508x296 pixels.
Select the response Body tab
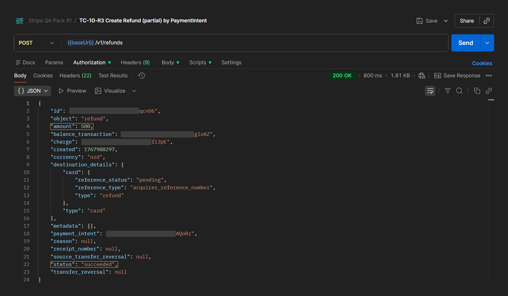coord(20,75)
